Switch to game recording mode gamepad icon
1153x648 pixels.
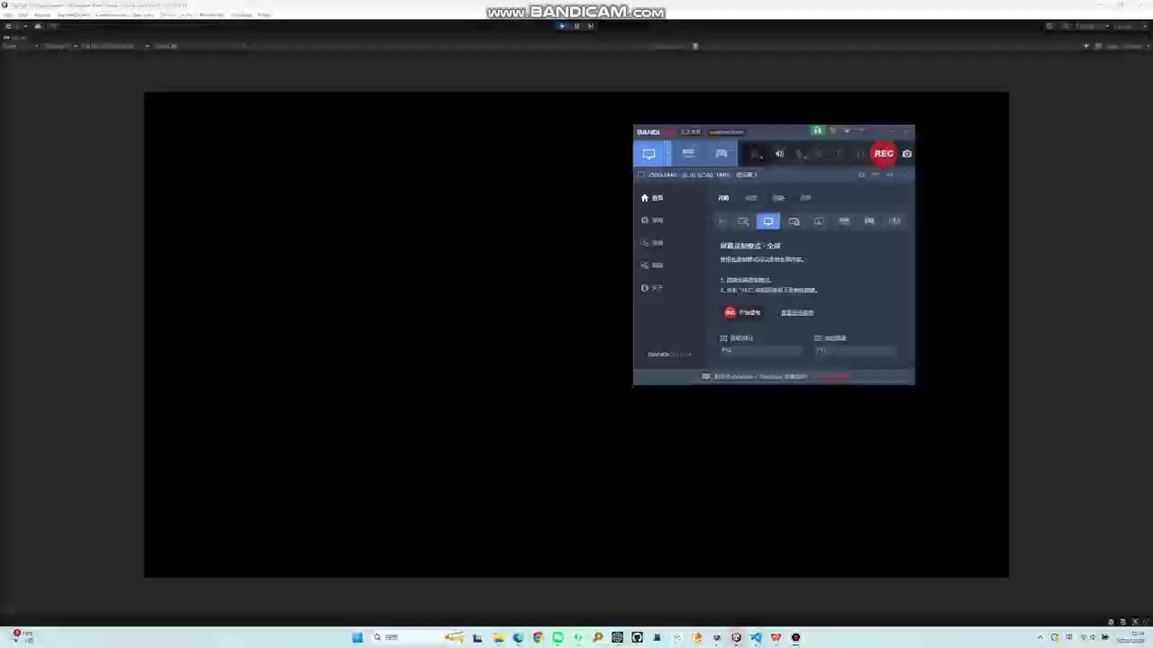click(721, 154)
